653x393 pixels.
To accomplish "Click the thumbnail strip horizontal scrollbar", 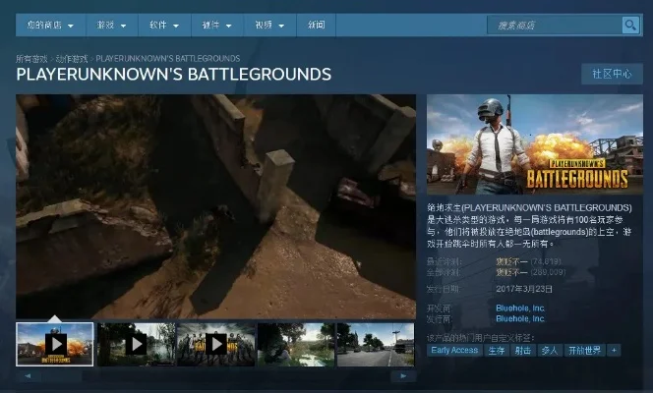I will [x=215, y=376].
